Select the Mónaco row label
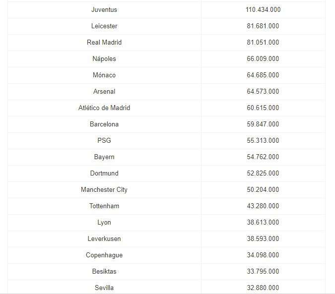This screenshot has width=335, height=294. (104, 75)
